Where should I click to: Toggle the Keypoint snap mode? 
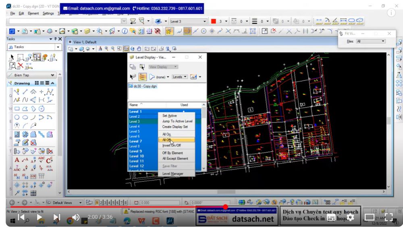point(187,31)
